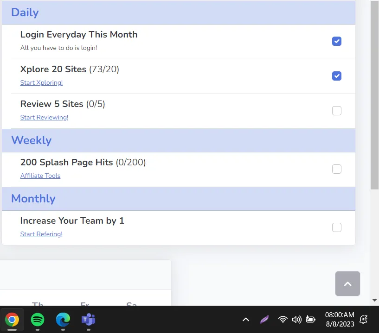Open Microsoft Edge from the taskbar
The image size is (379, 333).
tap(63, 320)
